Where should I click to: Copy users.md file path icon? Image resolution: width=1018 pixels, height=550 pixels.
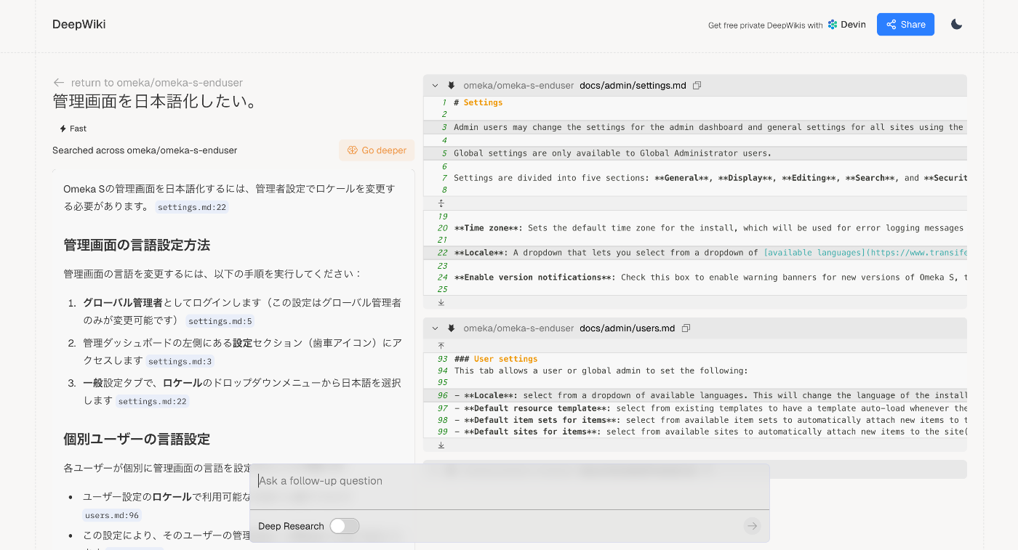coord(686,328)
